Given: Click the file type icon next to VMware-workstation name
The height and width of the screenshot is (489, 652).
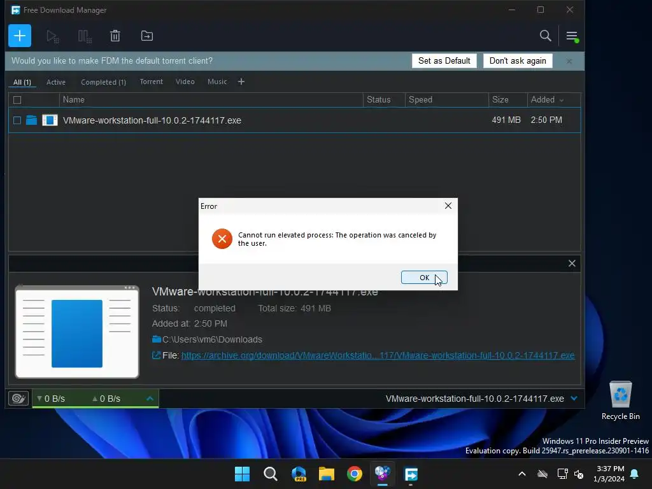Looking at the screenshot, I should point(50,120).
